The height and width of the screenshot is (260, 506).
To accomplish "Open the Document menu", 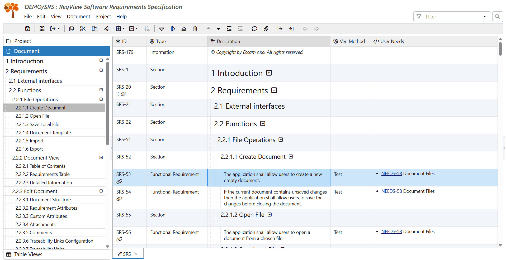I will coord(78,16).
